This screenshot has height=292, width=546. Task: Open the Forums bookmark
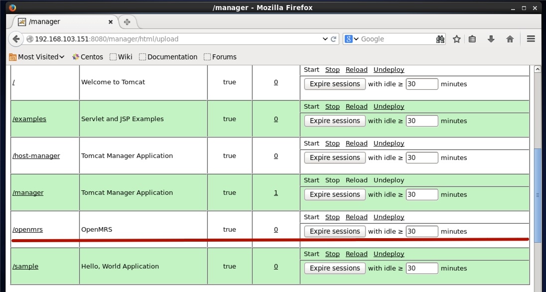coord(220,57)
